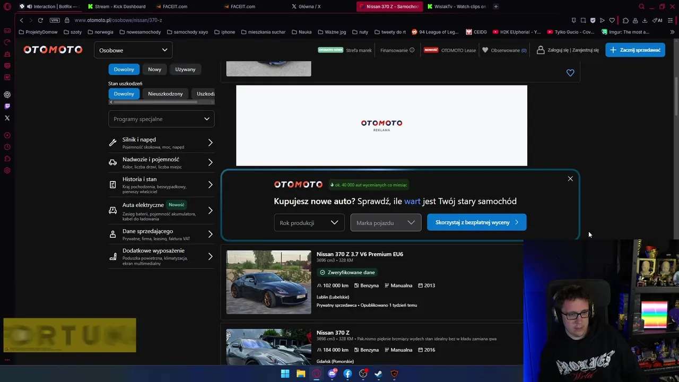Click the Opera menu logo
Screen dimensions: 679x382
click(x=7, y=6)
